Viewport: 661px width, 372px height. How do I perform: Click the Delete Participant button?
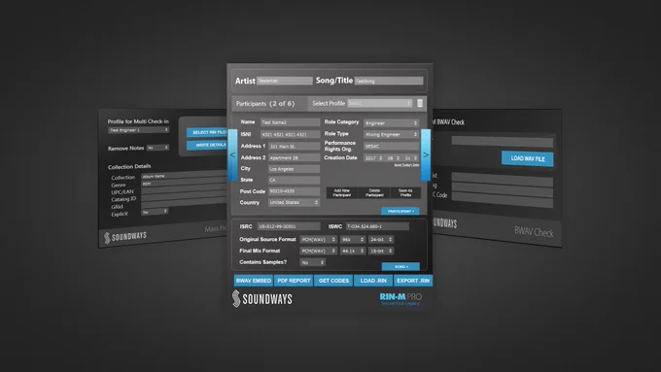tap(374, 193)
